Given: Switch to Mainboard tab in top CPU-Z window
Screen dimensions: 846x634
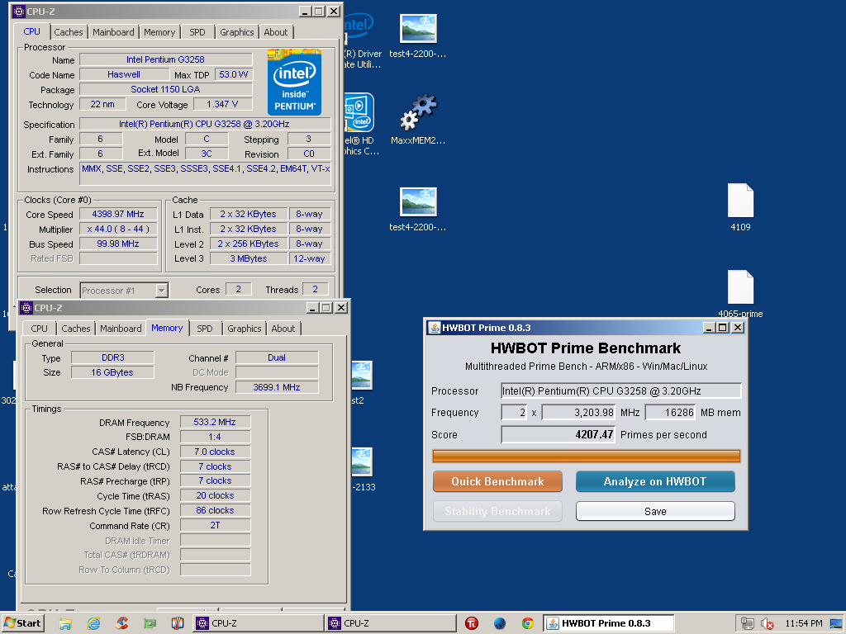Looking at the screenshot, I should click(113, 32).
